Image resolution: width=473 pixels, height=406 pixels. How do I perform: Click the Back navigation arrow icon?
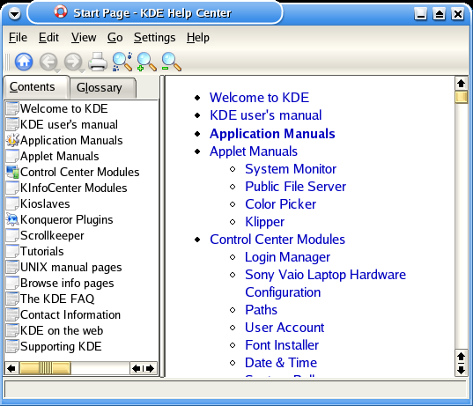(48, 62)
